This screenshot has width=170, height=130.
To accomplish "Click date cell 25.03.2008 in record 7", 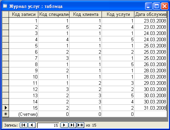I will click(151, 58).
